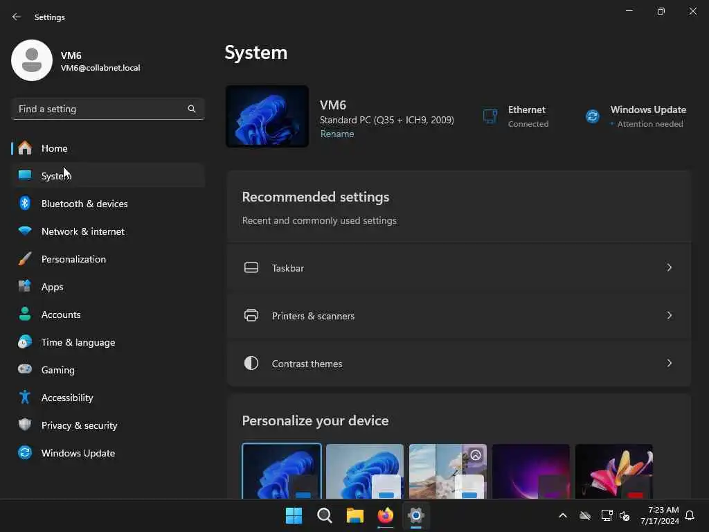
Task: Go to Accessibility settings
Action: tap(108, 397)
